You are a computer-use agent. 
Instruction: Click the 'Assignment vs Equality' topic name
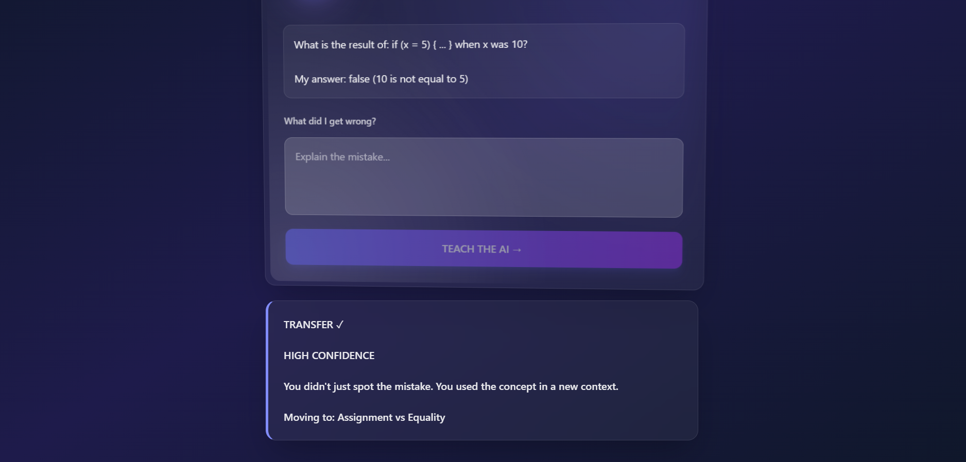tap(391, 417)
